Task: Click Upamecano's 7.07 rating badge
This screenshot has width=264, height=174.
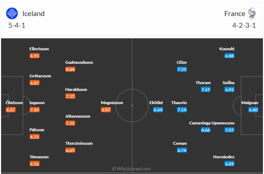Action: coord(229,130)
